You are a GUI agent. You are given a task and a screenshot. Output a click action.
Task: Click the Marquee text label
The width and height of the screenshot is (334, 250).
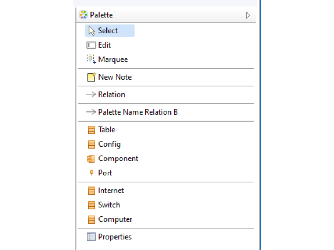[x=113, y=59]
